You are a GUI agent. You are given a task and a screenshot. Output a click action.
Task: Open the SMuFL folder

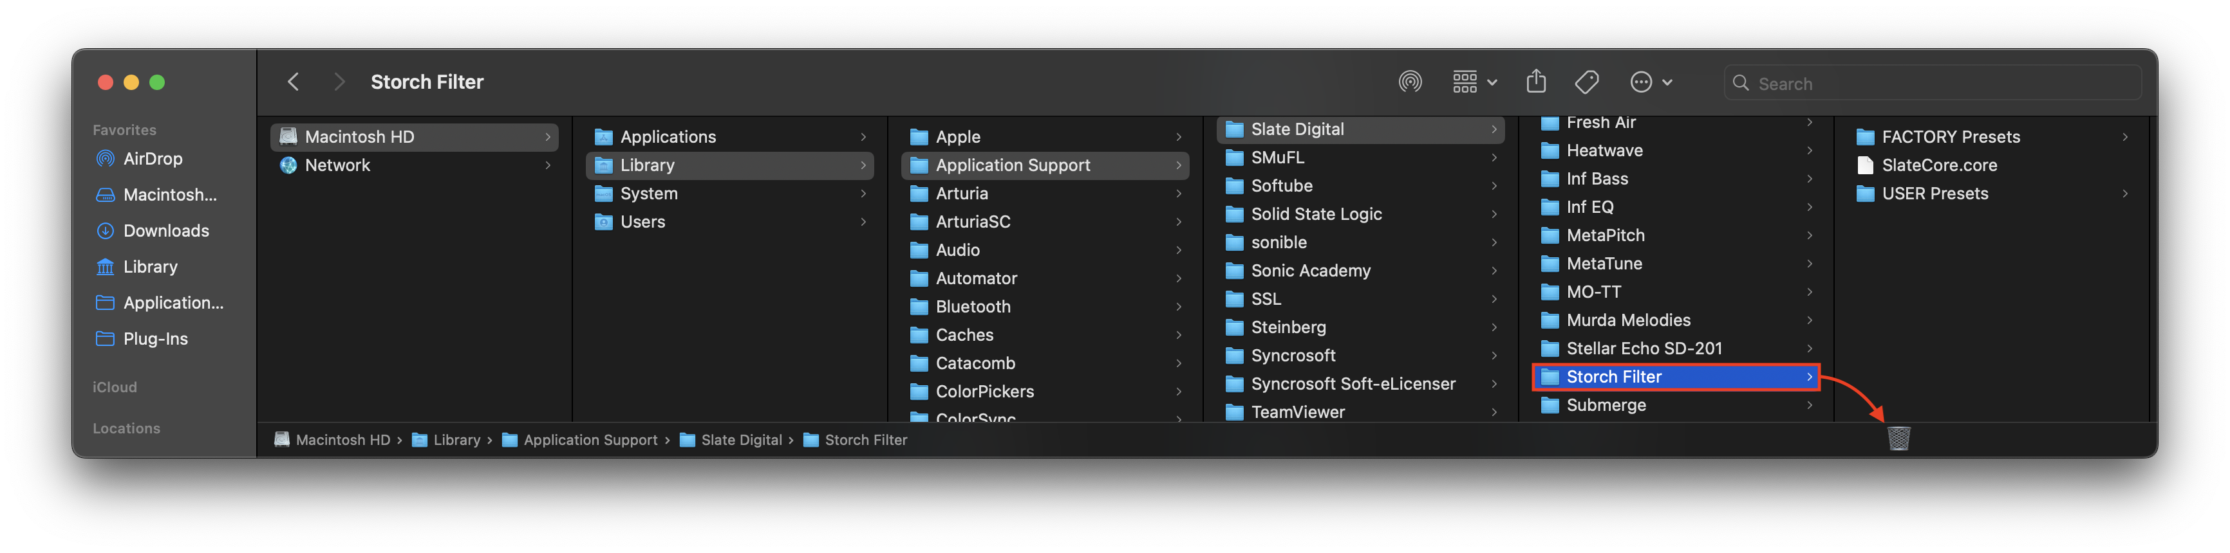pyautogui.click(x=1361, y=158)
